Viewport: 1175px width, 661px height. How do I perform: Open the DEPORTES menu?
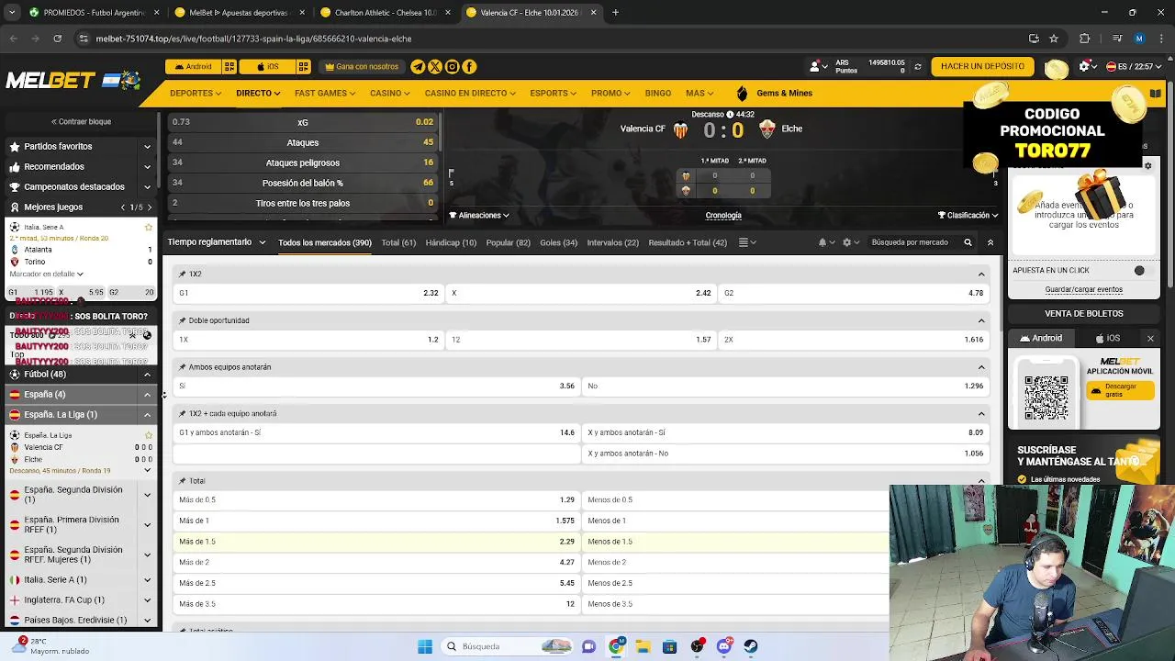tap(196, 93)
